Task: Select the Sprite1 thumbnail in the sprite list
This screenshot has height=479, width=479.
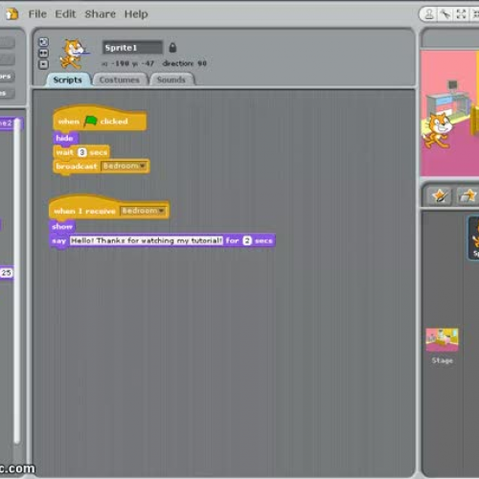Action: click(474, 238)
